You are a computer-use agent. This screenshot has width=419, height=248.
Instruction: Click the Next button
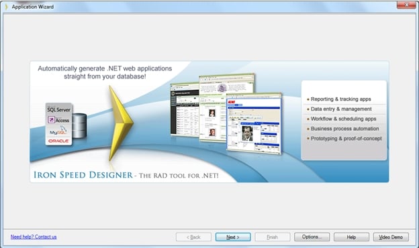(233, 237)
